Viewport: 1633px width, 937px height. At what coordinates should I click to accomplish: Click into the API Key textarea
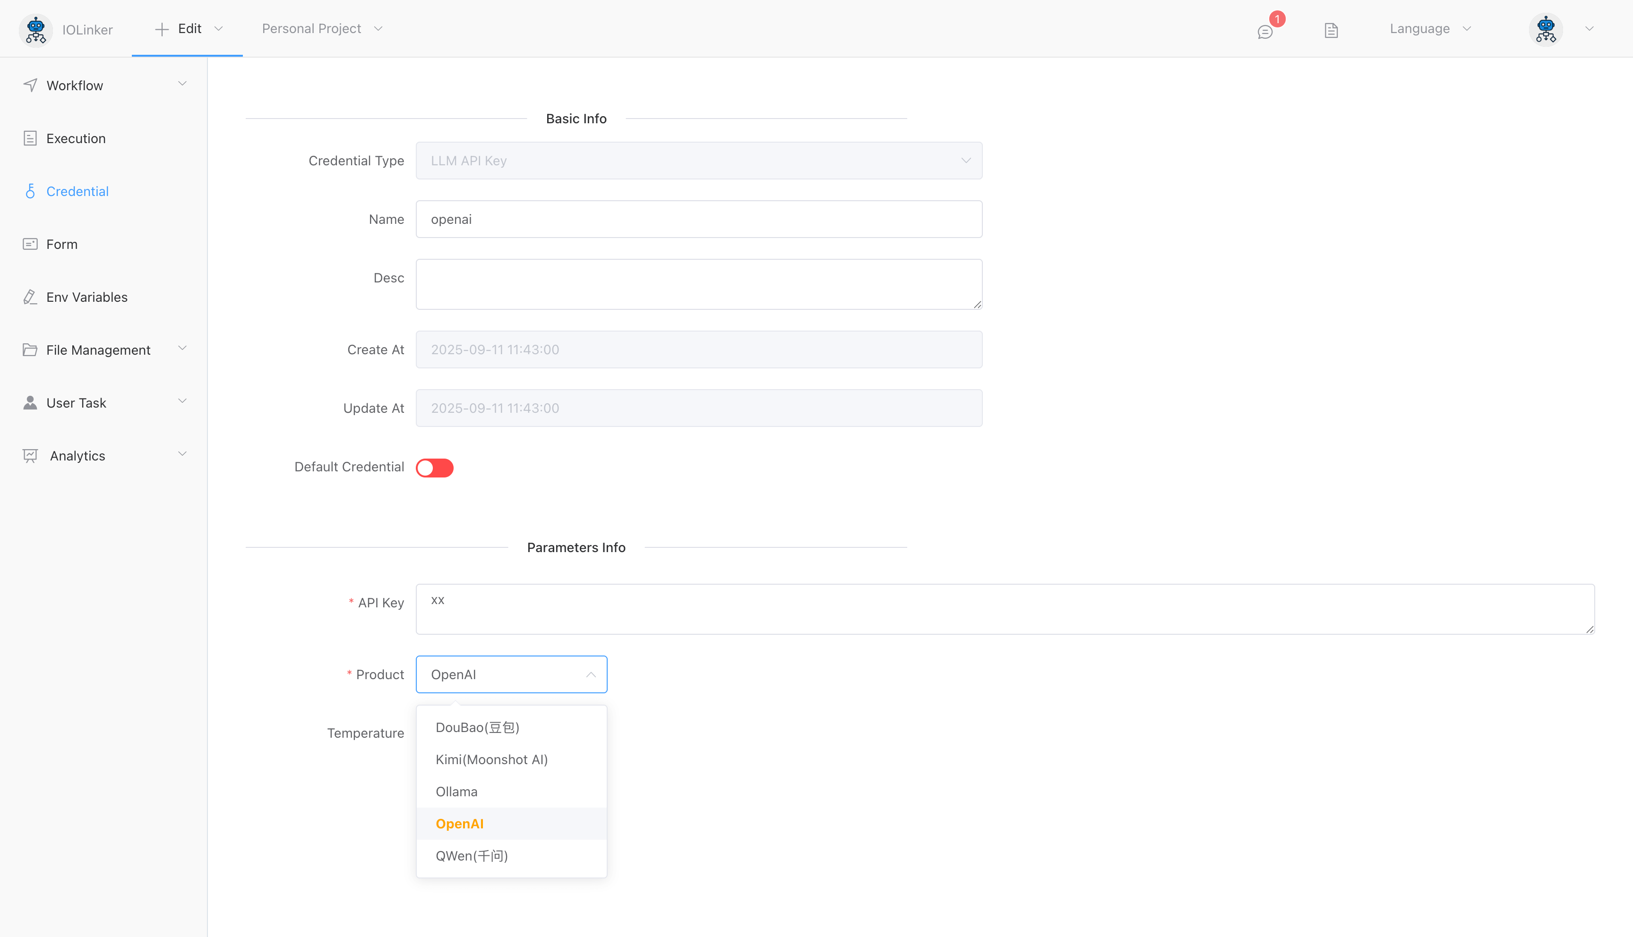(x=1004, y=608)
